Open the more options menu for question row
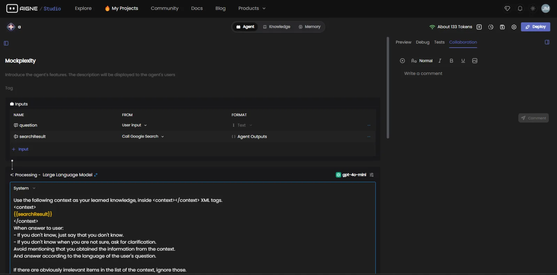This screenshot has width=557, height=275. tap(369, 125)
